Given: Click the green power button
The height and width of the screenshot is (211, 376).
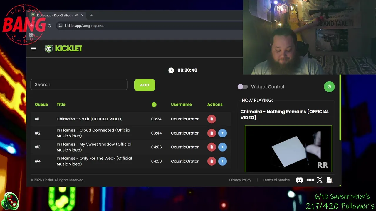Looking at the screenshot, I should click(x=329, y=86).
